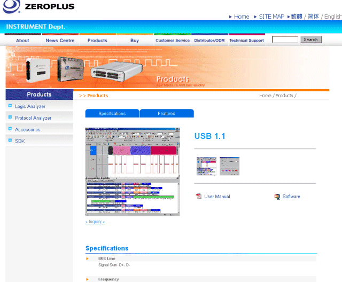
Task: Click the INSTRUMENT Dept. header text
Action: (36, 27)
